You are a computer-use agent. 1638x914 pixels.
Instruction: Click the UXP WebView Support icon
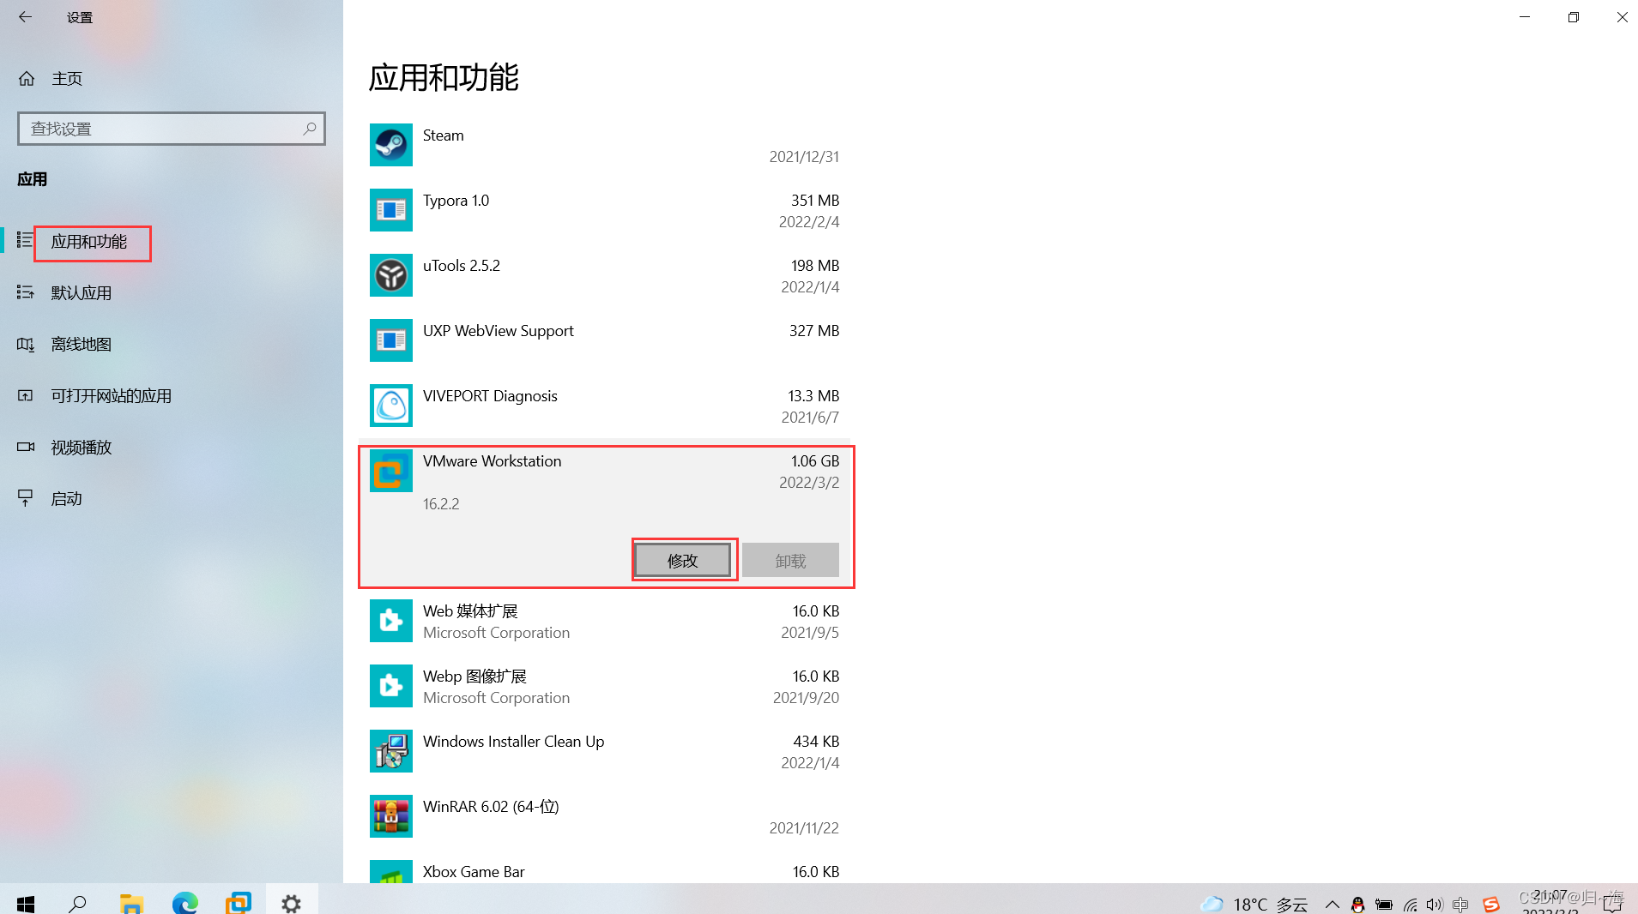coord(391,340)
